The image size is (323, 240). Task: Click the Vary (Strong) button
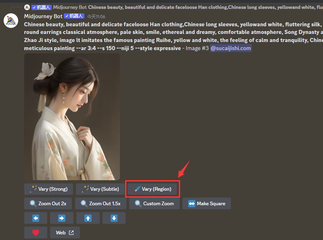click(x=48, y=189)
